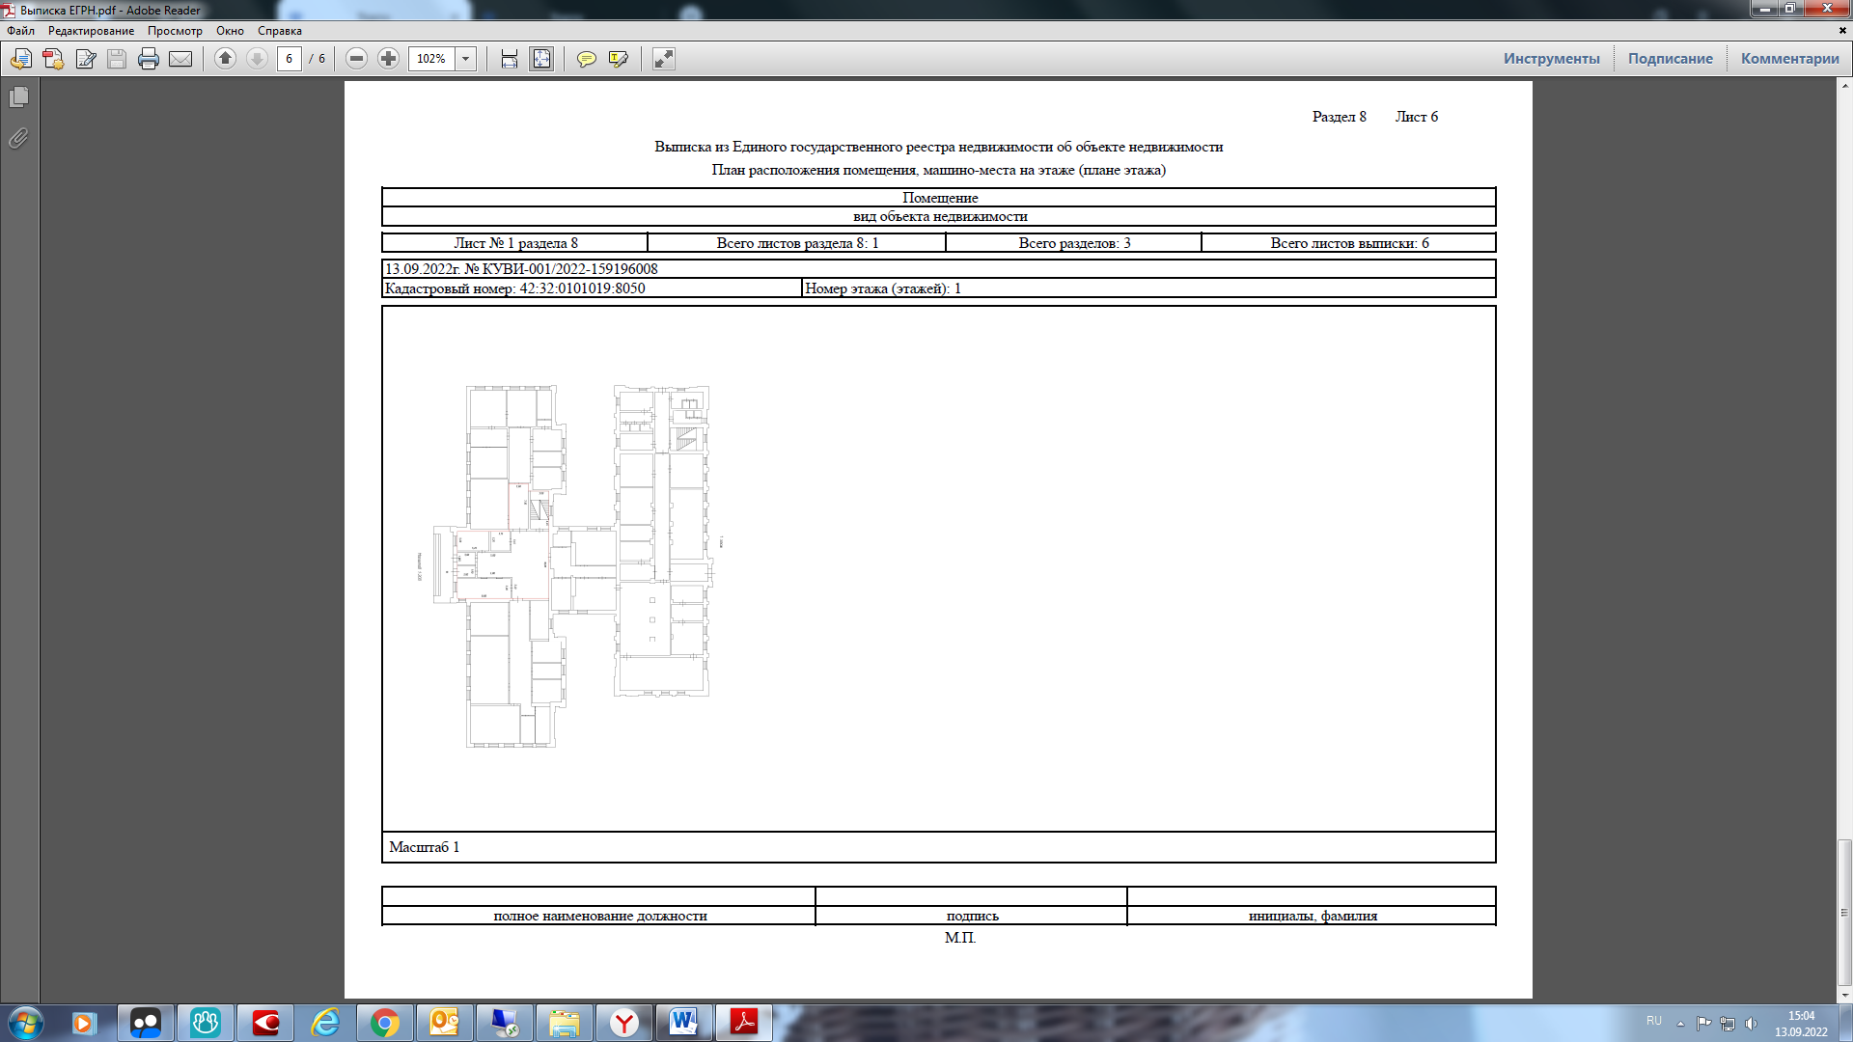Open Google Chrome from taskbar
Image resolution: width=1853 pixels, height=1042 pixels.
(384, 1023)
